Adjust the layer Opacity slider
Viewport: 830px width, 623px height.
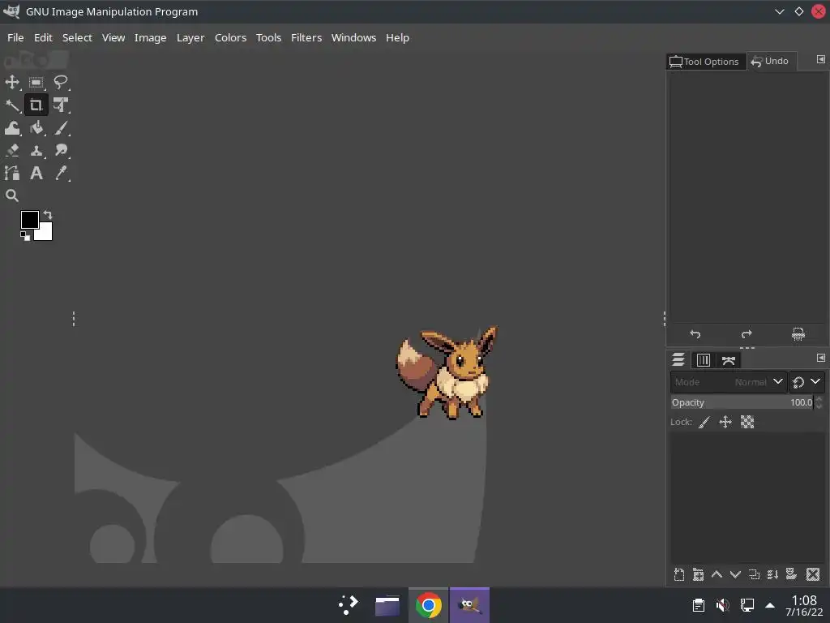742,402
